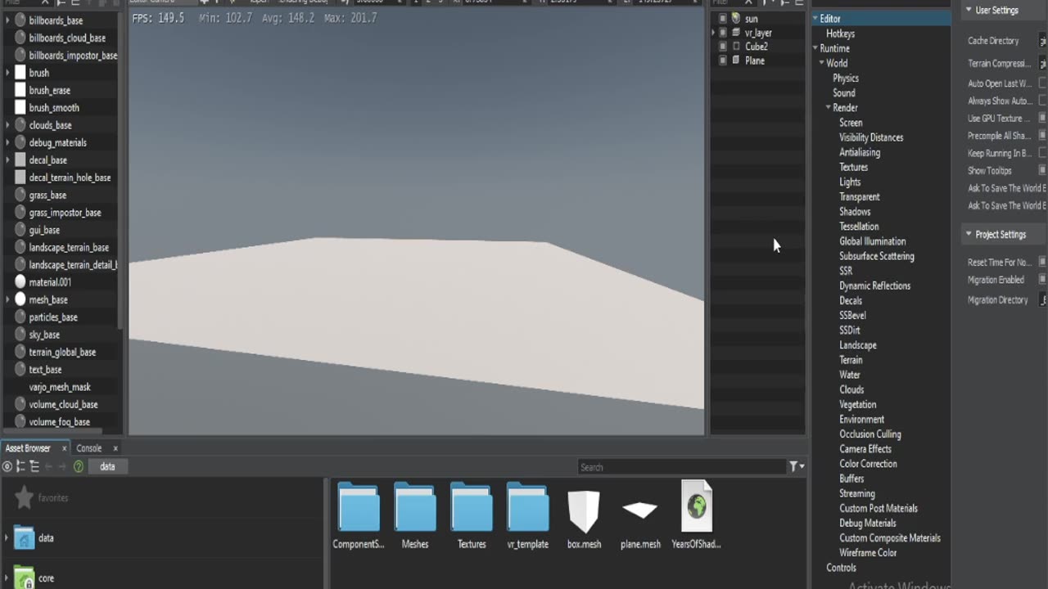1048x589 pixels.
Task: Open Hotkeys settings
Action: [x=840, y=34]
